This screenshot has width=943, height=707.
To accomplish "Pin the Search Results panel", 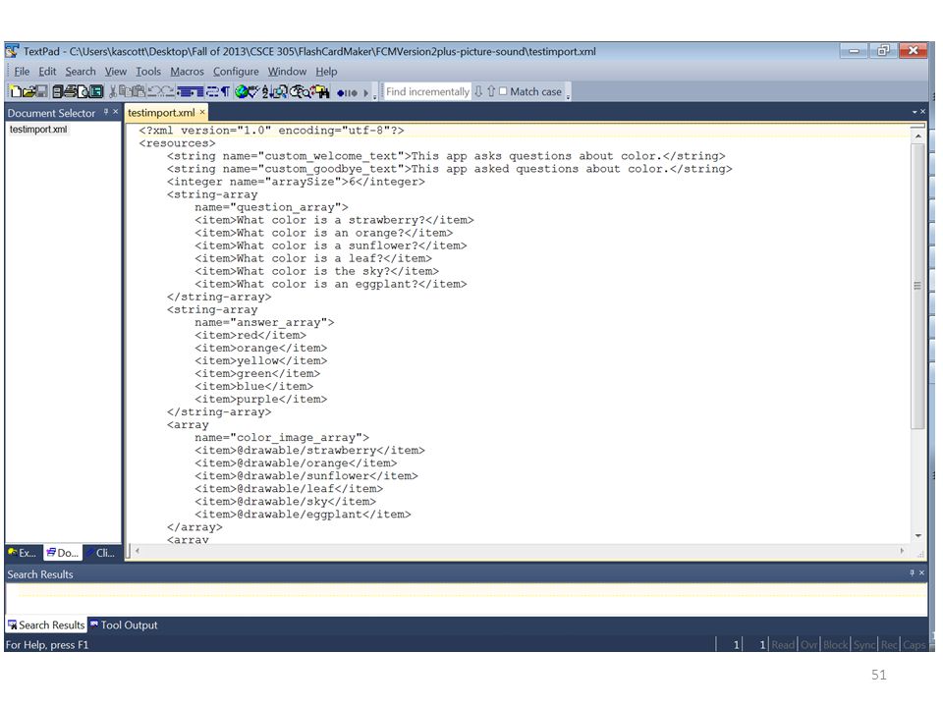I will click(x=913, y=572).
